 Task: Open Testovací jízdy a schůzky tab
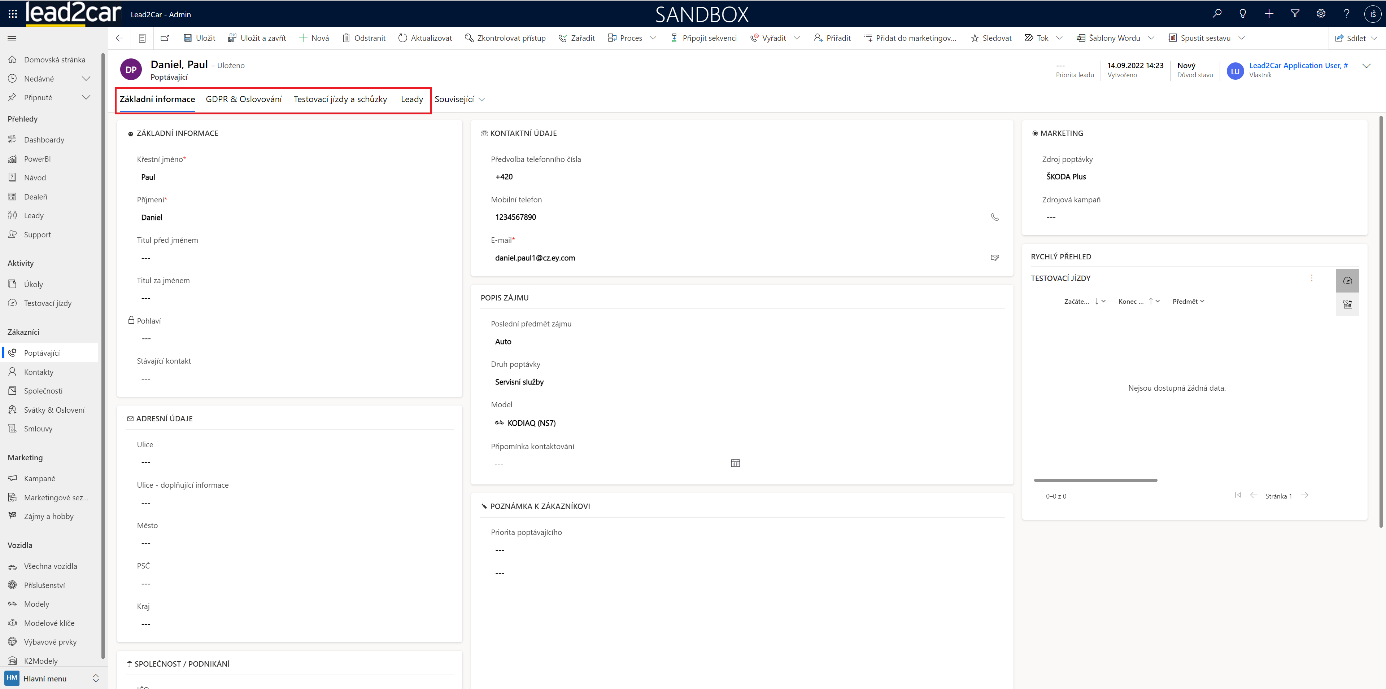[340, 100]
